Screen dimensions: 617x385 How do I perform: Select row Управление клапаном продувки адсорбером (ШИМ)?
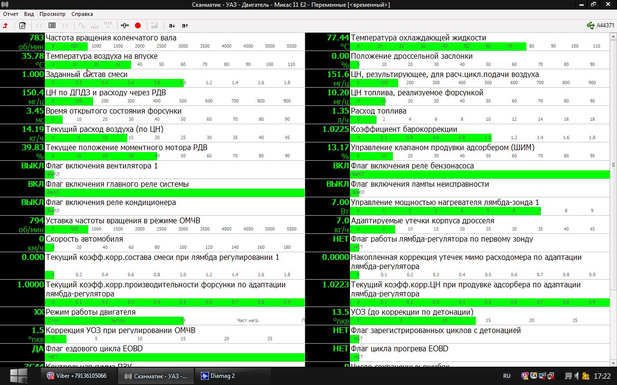click(457, 152)
